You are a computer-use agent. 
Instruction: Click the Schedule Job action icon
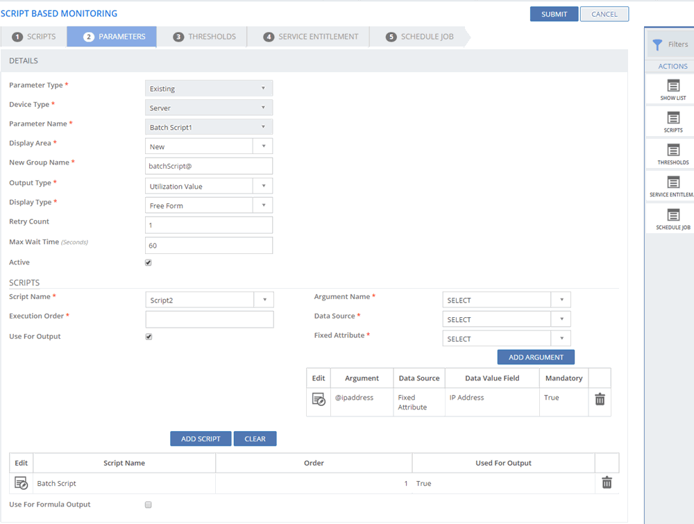(673, 215)
